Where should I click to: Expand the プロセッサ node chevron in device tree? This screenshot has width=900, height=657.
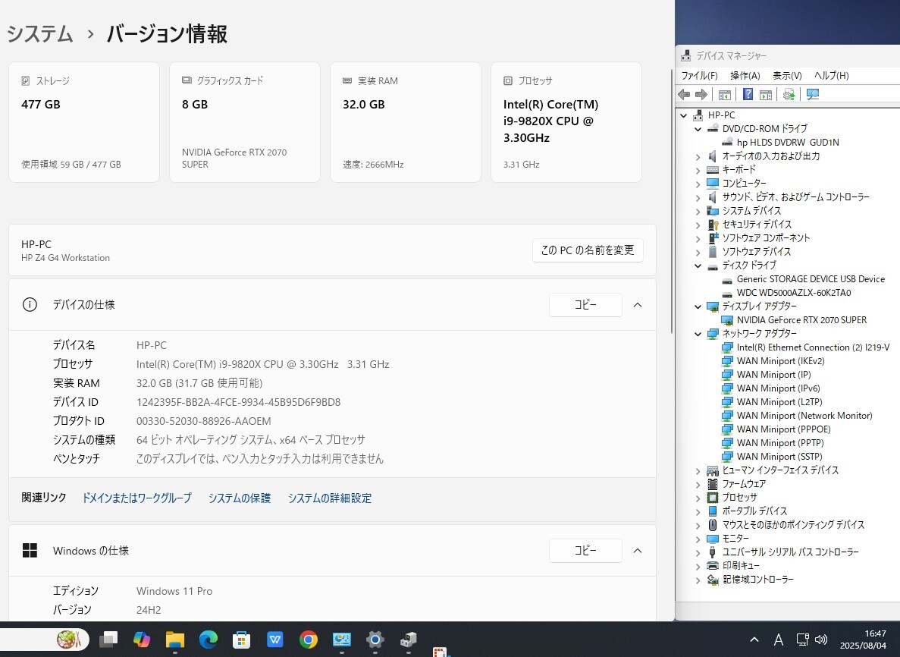698,498
